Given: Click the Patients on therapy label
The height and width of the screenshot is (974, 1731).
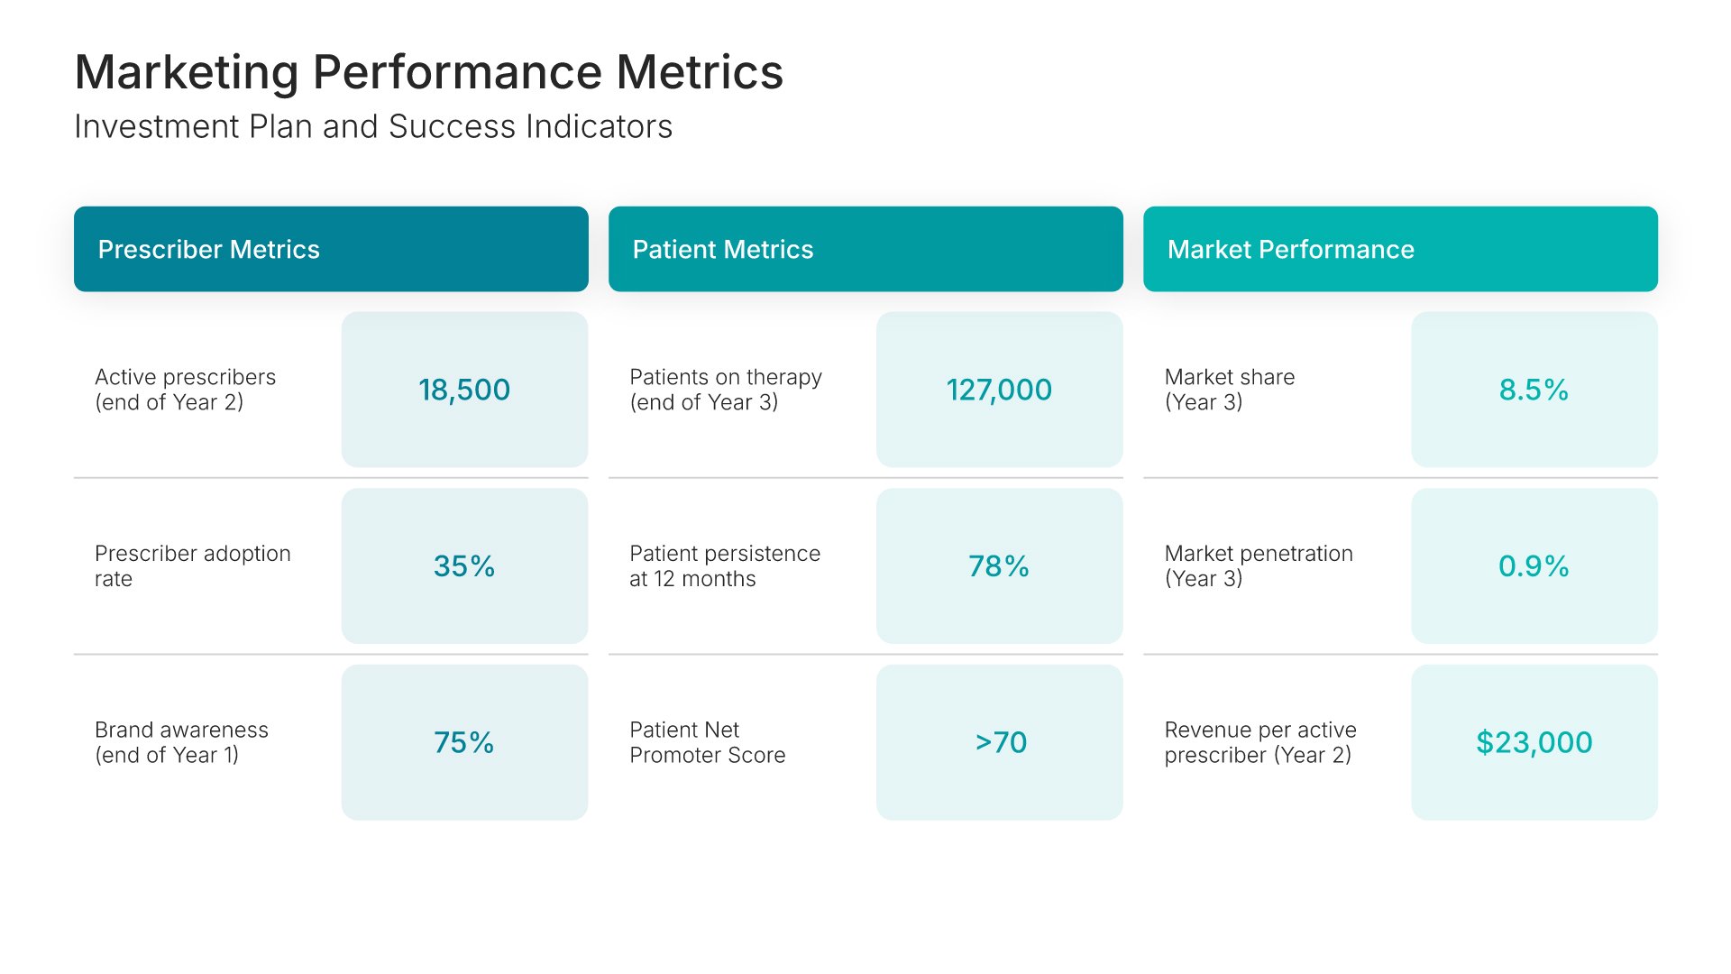Looking at the screenshot, I should tap(725, 390).
